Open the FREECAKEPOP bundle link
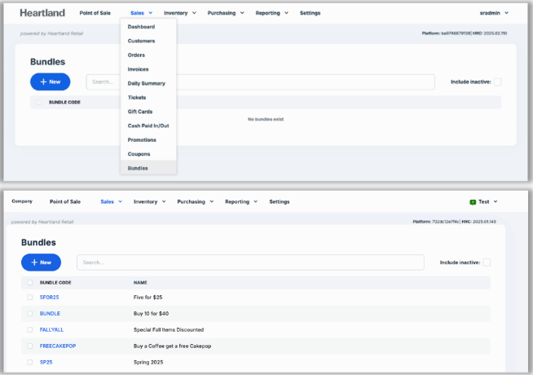The image size is (533, 375). 58,346
